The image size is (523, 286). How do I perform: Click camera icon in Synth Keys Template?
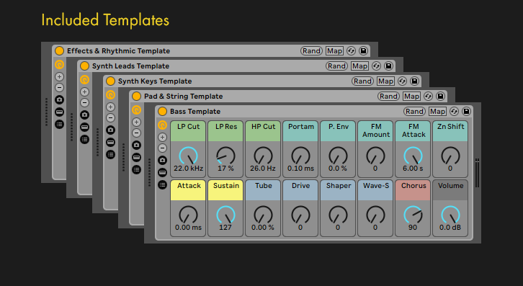pyautogui.click(x=110, y=130)
